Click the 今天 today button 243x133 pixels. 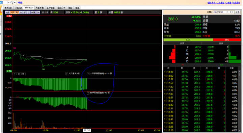pos(237,12)
